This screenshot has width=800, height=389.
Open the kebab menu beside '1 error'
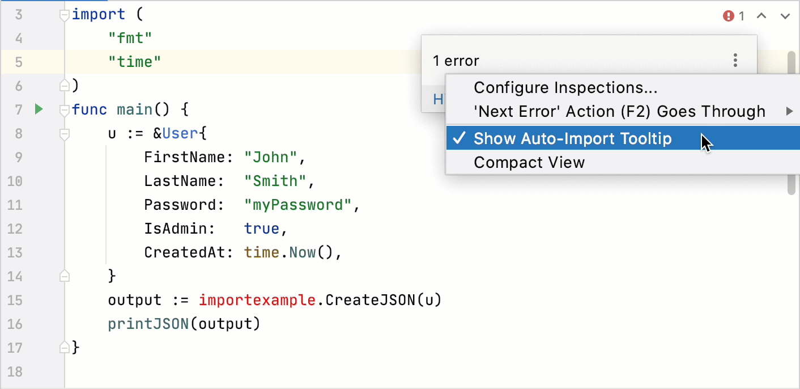point(735,60)
